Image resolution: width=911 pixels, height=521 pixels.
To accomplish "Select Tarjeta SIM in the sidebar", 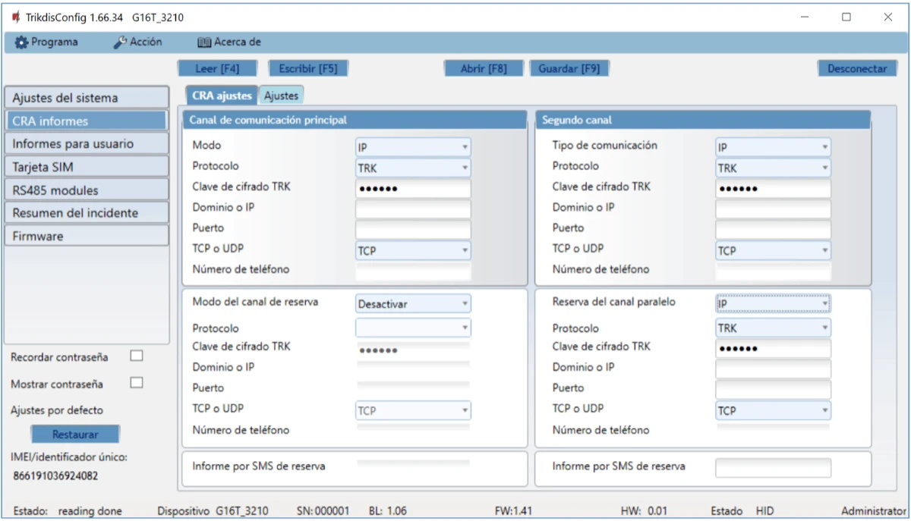I will pyautogui.click(x=86, y=167).
